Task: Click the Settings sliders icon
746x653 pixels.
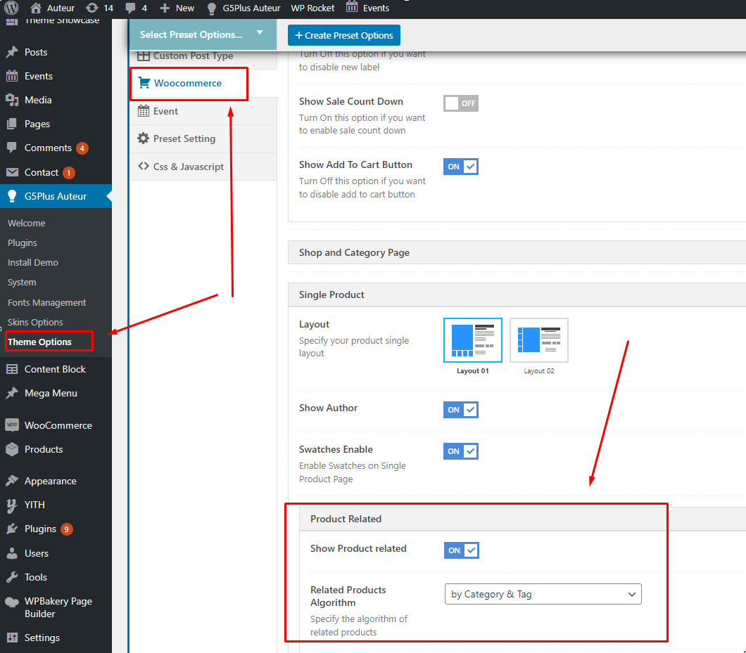Action: click(x=12, y=638)
